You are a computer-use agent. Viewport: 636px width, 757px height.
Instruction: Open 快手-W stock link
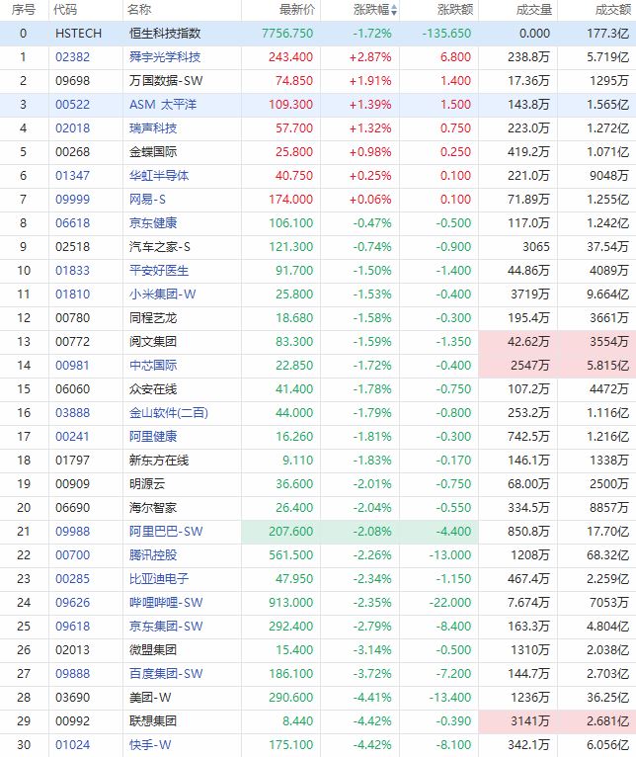(150, 744)
